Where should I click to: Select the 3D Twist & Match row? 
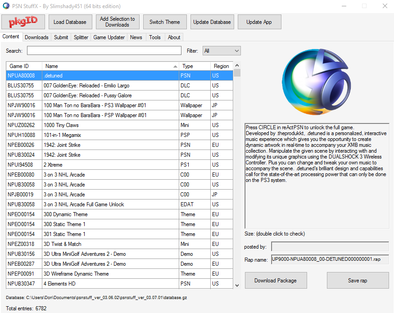(x=120, y=244)
